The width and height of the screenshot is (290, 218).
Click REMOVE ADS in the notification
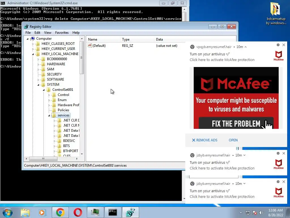[x=204, y=140]
